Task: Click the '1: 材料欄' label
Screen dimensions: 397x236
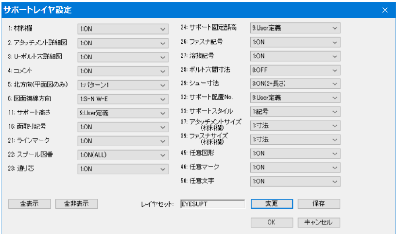Action: (x=20, y=28)
